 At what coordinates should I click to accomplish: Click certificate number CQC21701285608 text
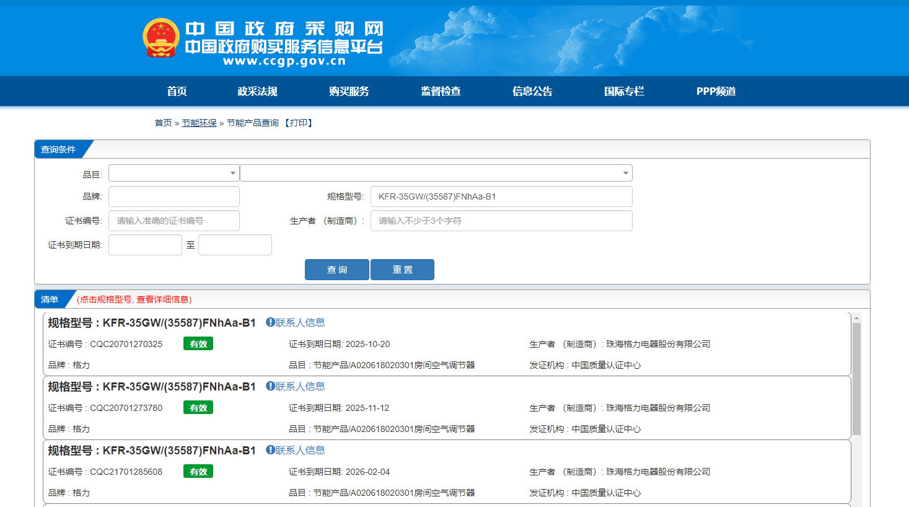point(126,472)
